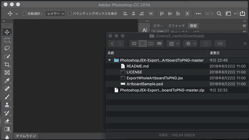Click the workspace switcher icon
Image resolution: width=249 pixels, height=140 pixels.
[x=228, y=14]
